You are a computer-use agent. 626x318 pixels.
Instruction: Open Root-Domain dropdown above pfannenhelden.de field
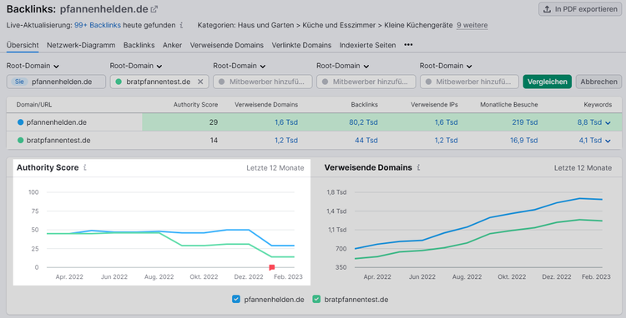click(x=33, y=66)
